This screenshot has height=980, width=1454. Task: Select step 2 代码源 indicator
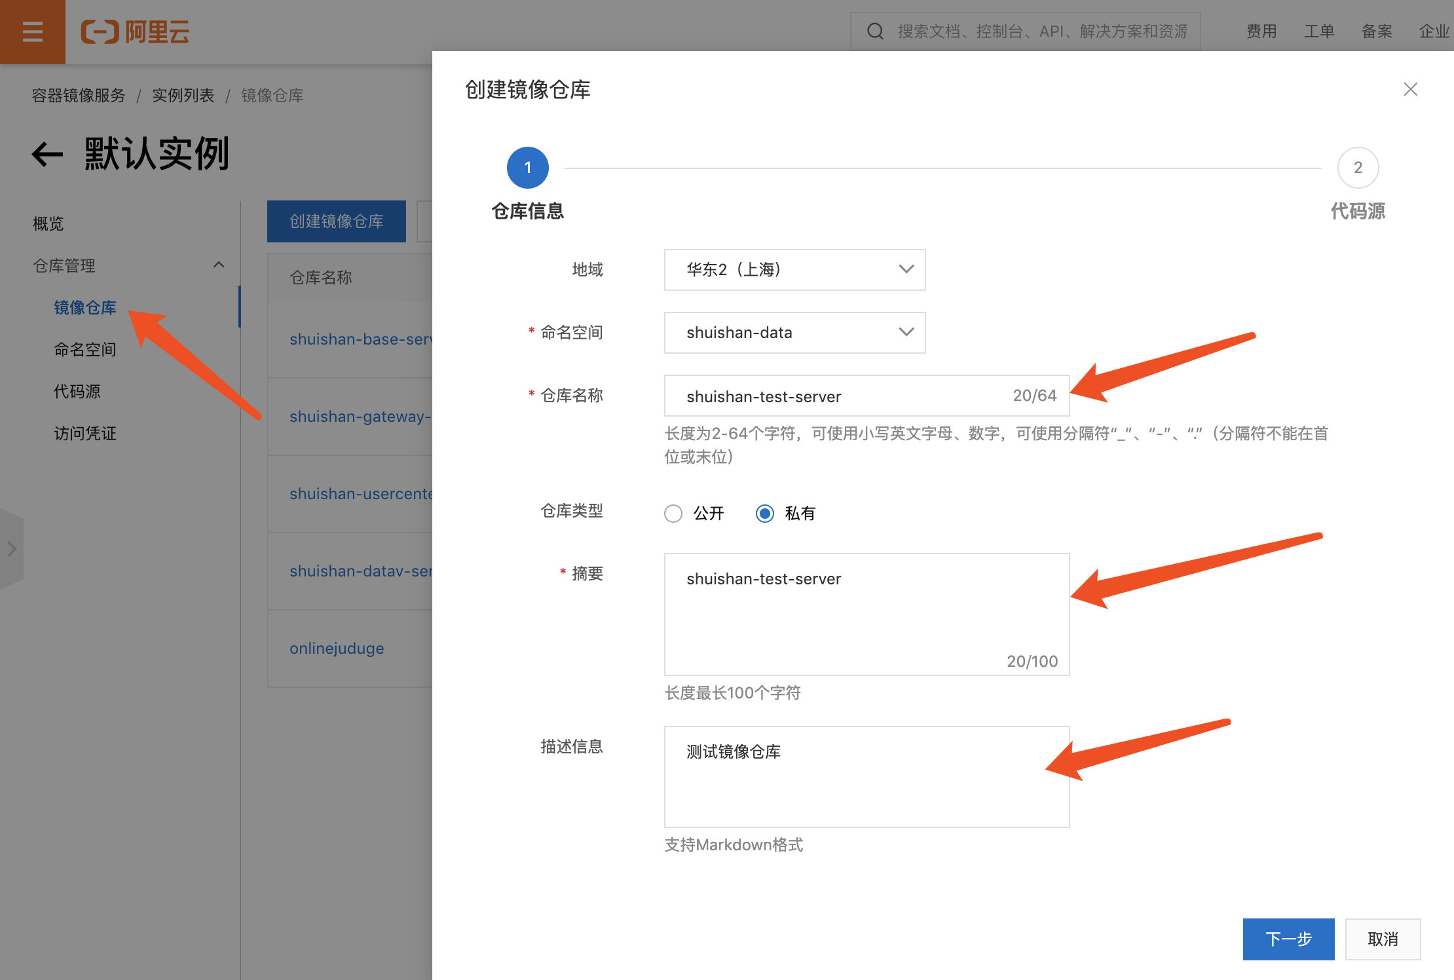[1358, 168]
